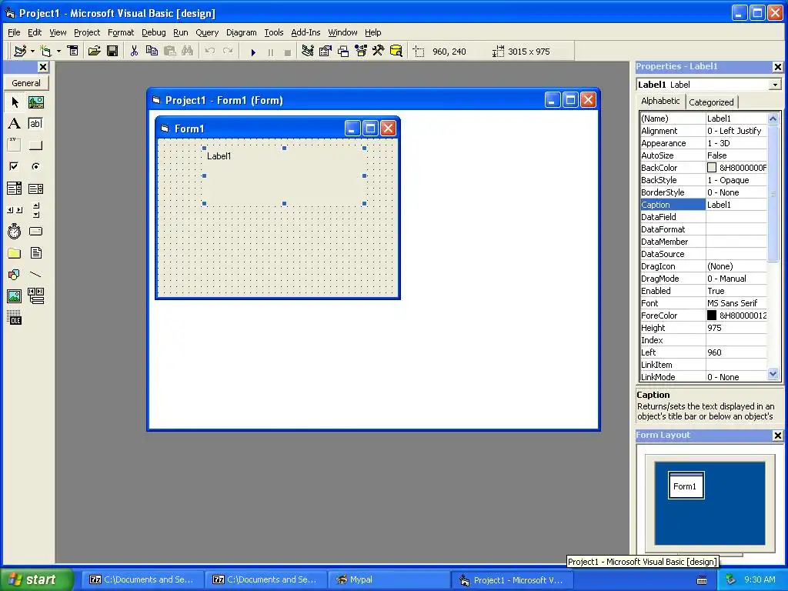Click the Open Project folder icon
Image resolution: width=788 pixels, height=591 pixels.
tap(94, 52)
